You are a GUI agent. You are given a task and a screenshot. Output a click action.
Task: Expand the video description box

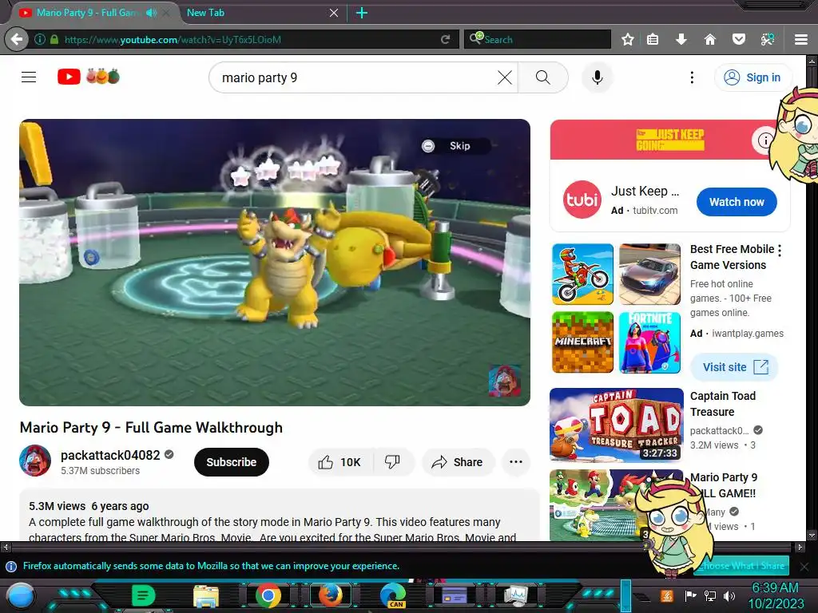[x=279, y=515]
